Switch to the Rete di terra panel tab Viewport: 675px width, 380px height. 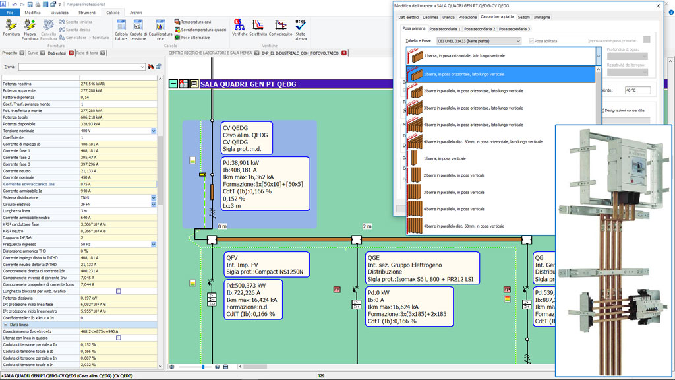pos(87,53)
